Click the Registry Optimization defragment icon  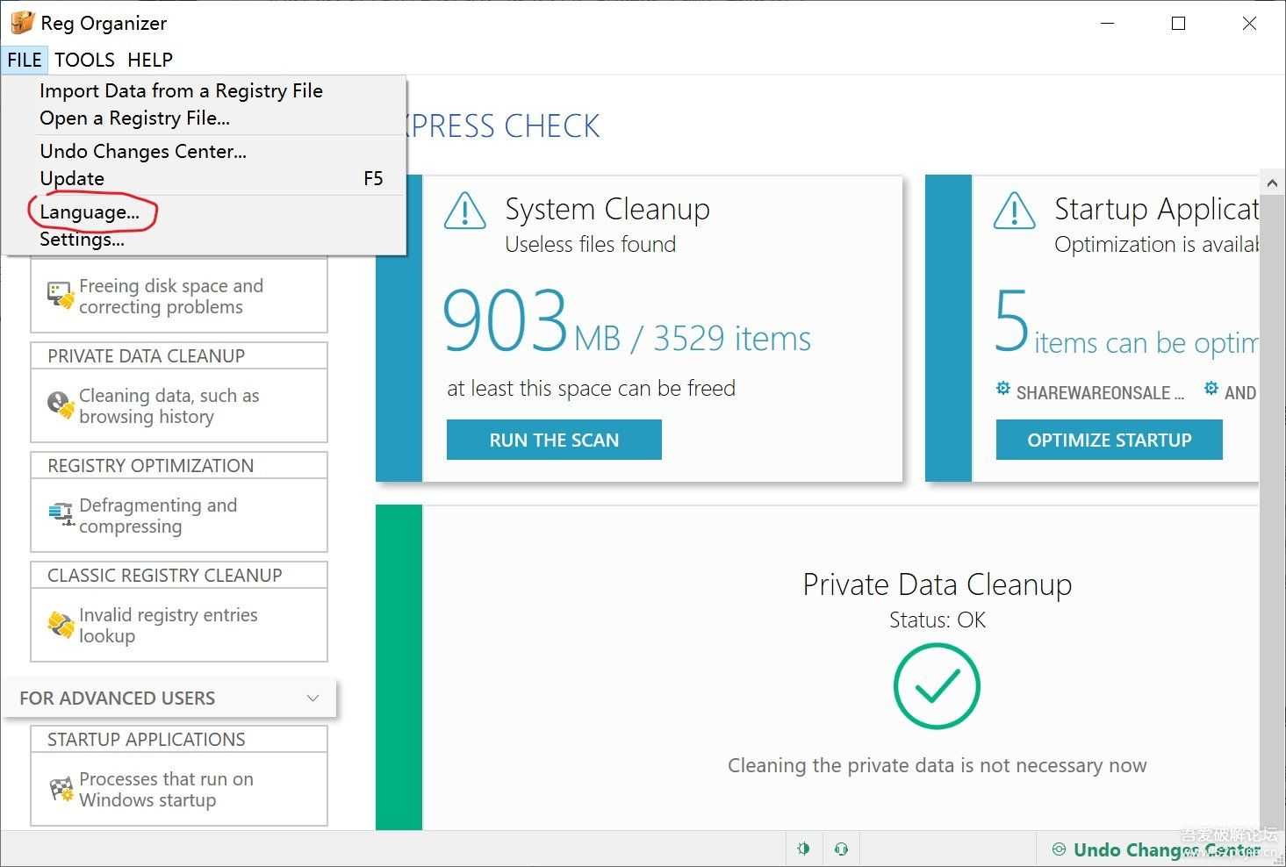tap(60, 514)
